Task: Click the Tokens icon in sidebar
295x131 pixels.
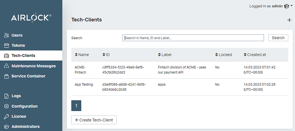Action: point(7,45)
